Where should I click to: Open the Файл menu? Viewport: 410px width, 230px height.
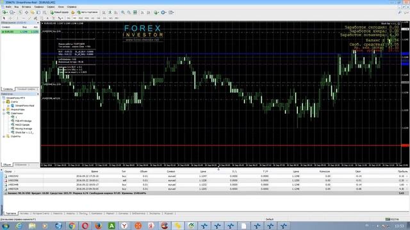pyautogui.click(x=8, y=7)
